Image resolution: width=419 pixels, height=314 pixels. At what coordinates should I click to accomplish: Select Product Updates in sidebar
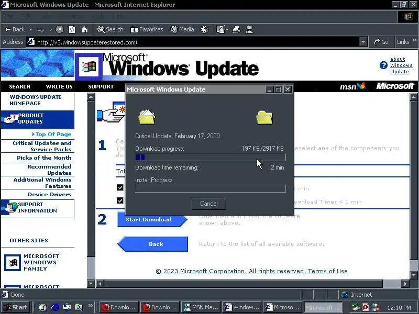click(x=37, y=119)
